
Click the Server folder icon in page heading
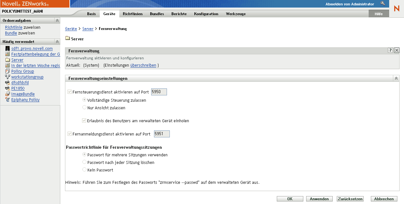pyautogui.click(x=68, y=39)
